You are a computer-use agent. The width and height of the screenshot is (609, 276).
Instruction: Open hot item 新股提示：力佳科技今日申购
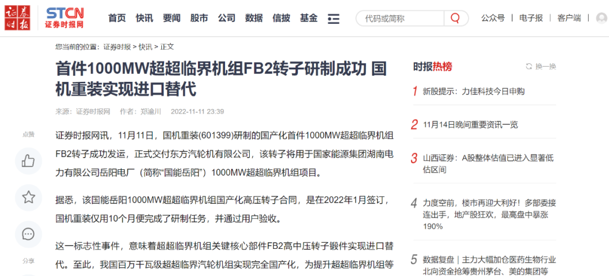[474, 92]
